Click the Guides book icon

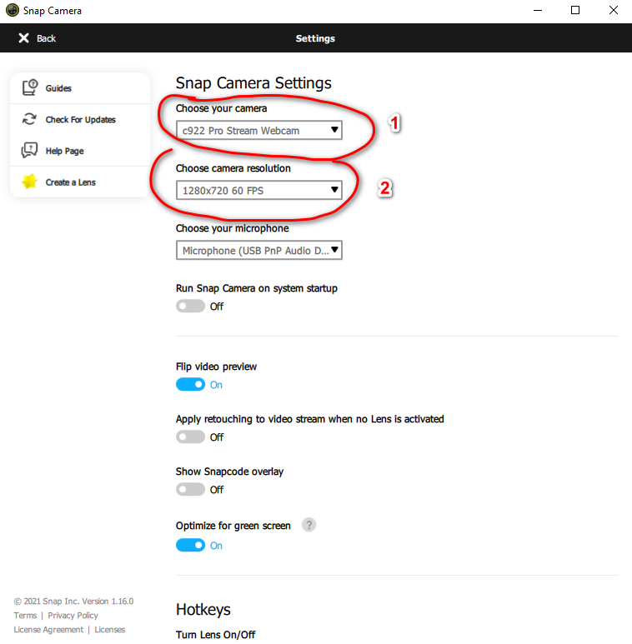tap(30, 87)
